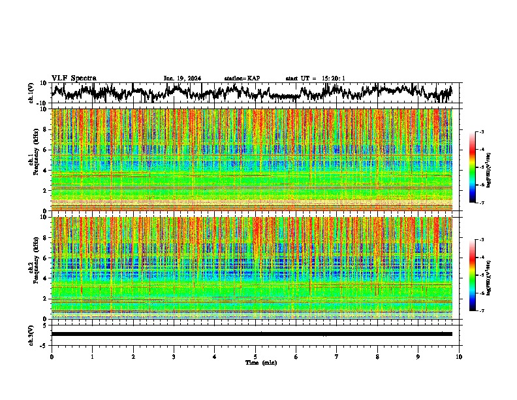Viewport: 517px width, 400px height.
Task: Click the 3 minute tick label
Action: click(x=174, y=357)
